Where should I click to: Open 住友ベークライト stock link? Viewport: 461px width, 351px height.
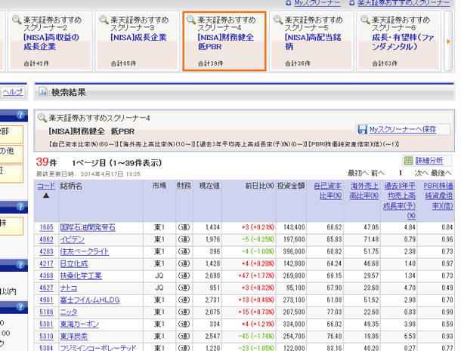click(x=85, y=251)
